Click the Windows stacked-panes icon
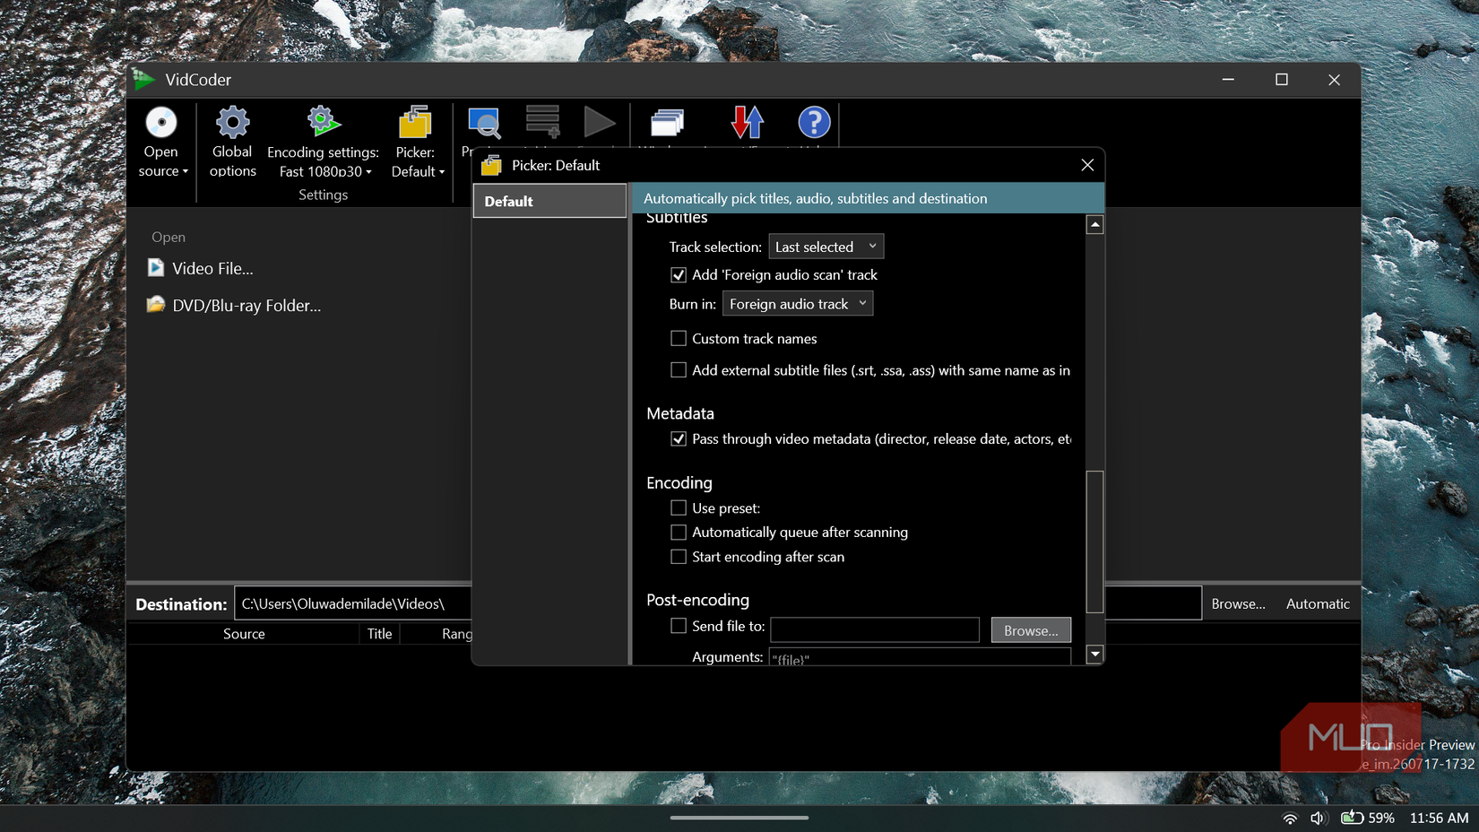The height and width of the screenshot is (832, 1479). [667, 123]
